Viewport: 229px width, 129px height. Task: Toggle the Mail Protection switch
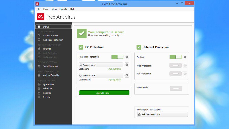[x=175, y=74]
